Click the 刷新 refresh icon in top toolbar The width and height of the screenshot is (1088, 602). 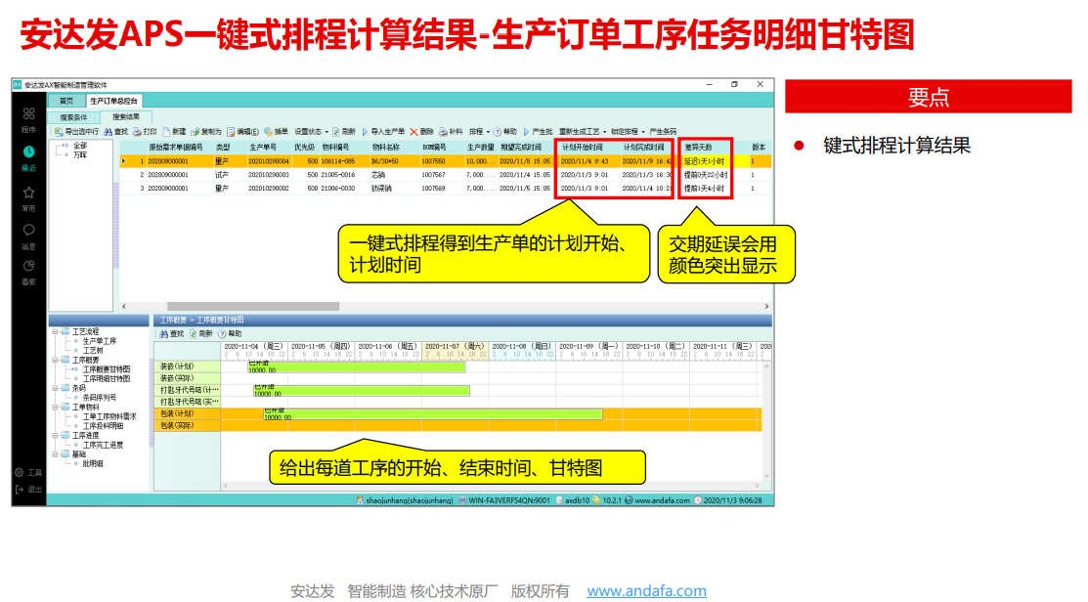point(336,132)
